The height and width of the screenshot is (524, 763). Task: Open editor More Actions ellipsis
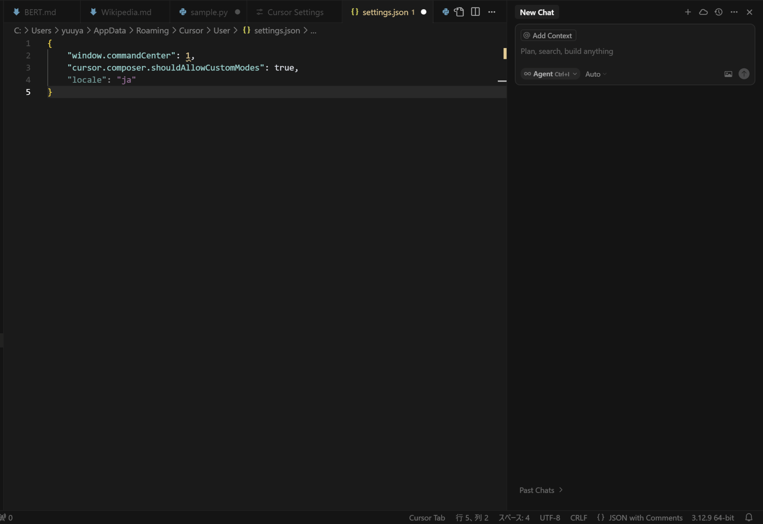(x=492, y=12)
